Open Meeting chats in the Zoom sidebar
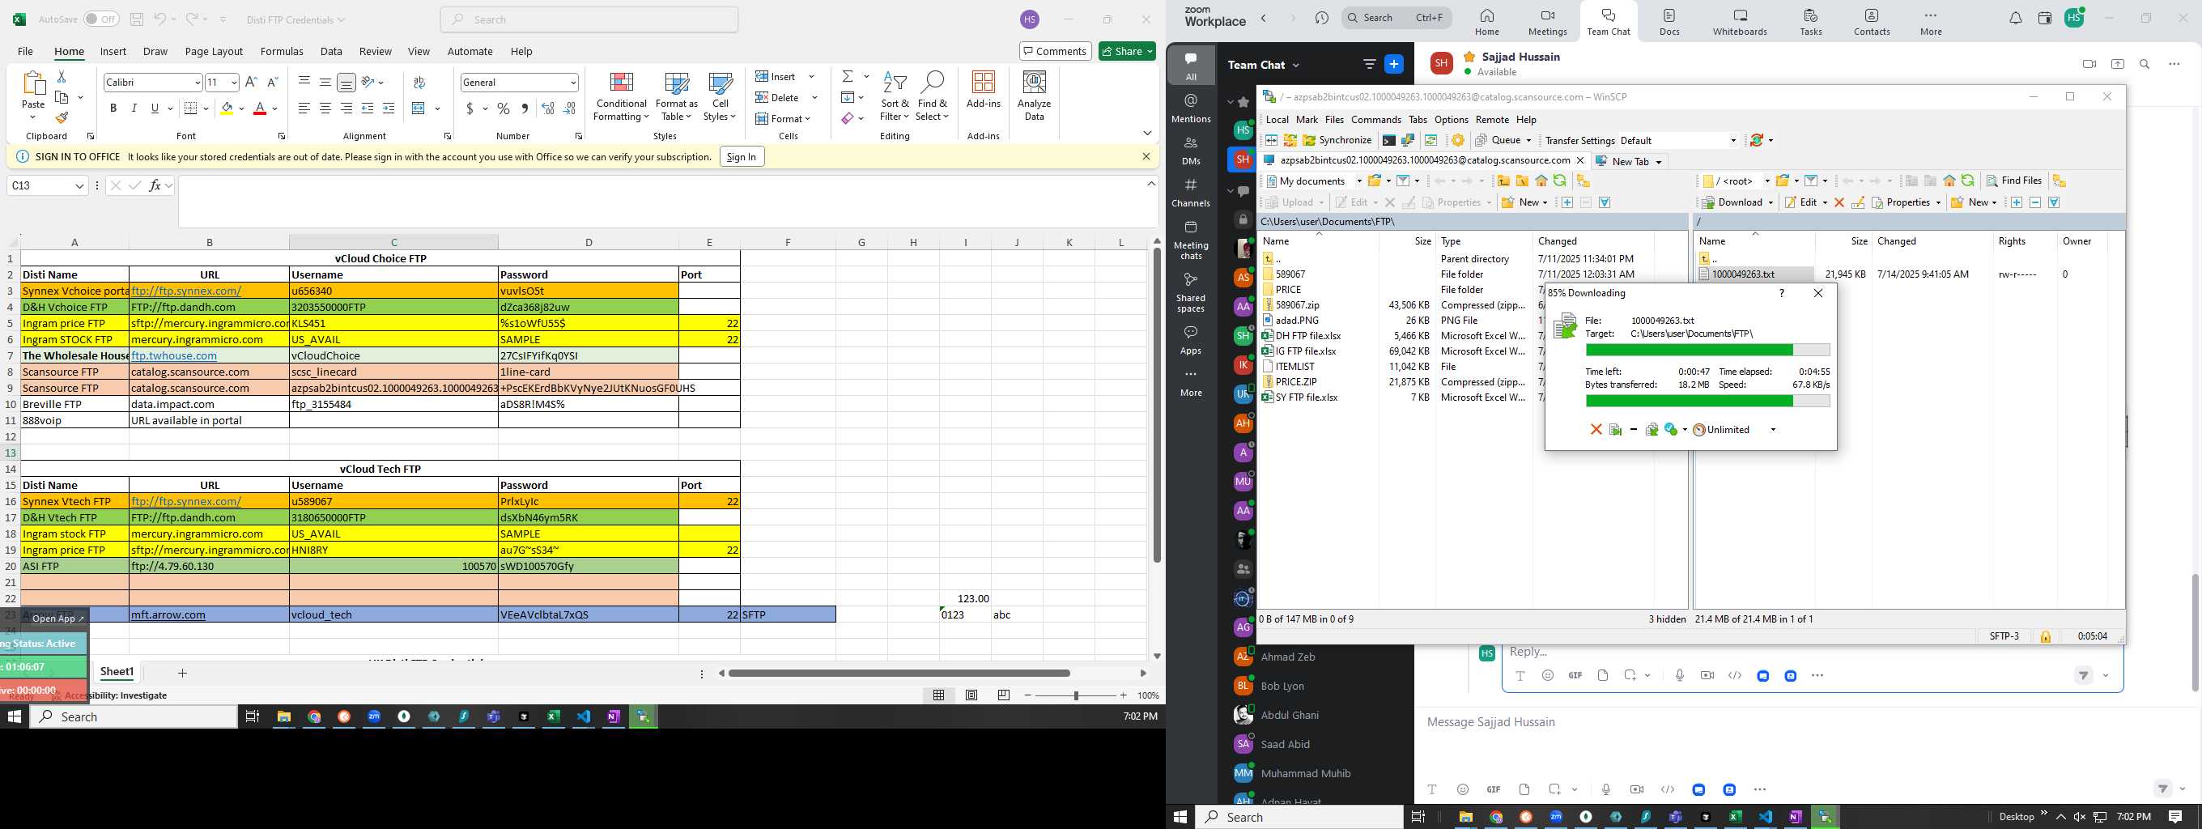Screen dimensions: 2202x829 1191,240
